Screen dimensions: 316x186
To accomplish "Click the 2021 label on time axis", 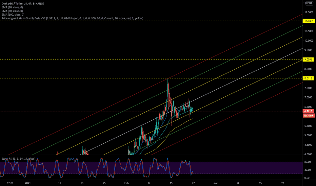I will [x=27, y=183].
